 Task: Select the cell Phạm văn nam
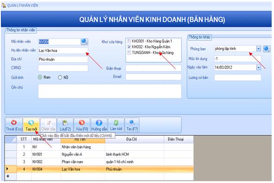[x=83, y=162]
